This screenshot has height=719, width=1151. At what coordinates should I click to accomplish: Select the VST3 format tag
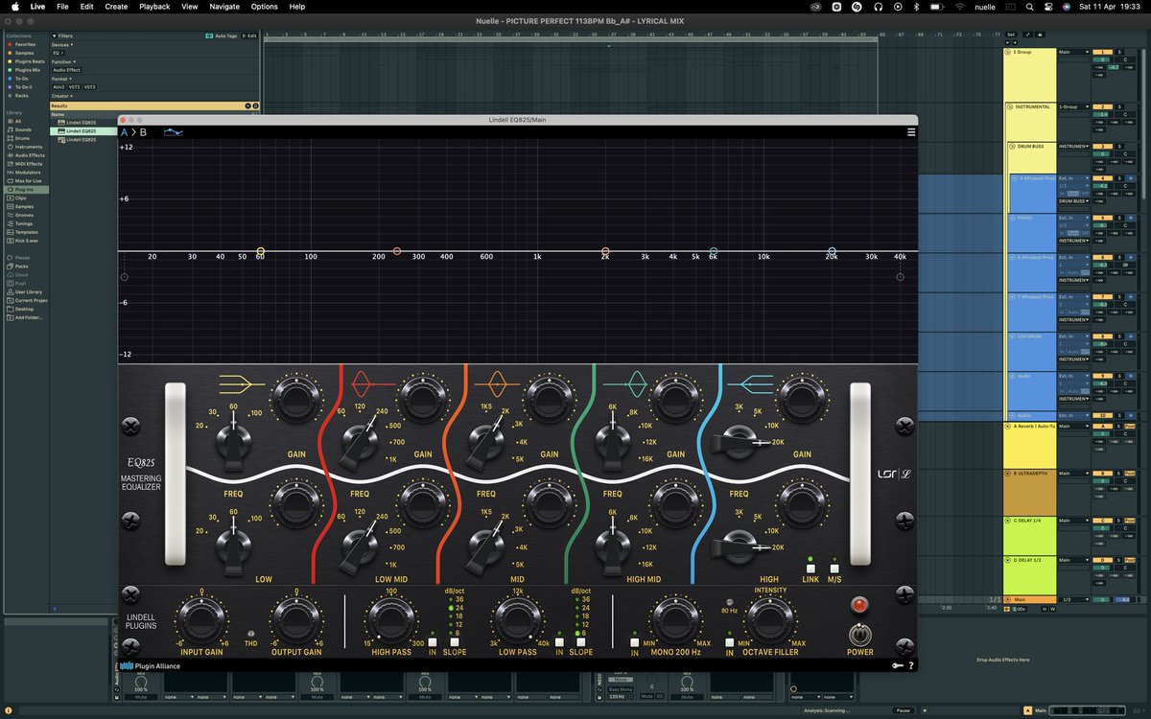(89, 87)
